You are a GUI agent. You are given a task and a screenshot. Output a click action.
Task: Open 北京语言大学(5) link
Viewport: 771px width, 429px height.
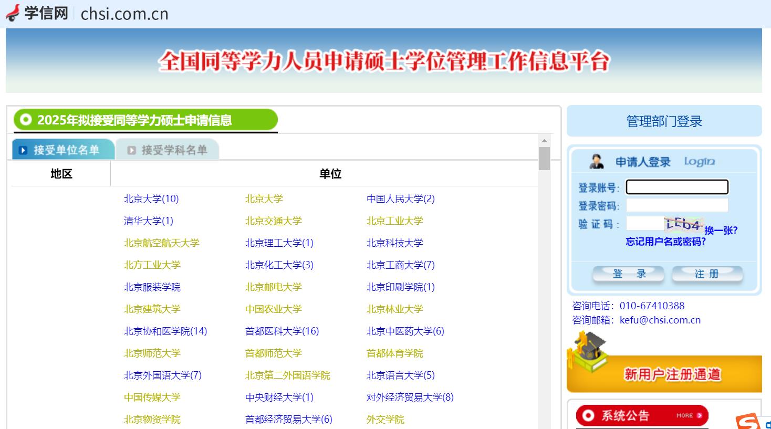coord(401,375)
